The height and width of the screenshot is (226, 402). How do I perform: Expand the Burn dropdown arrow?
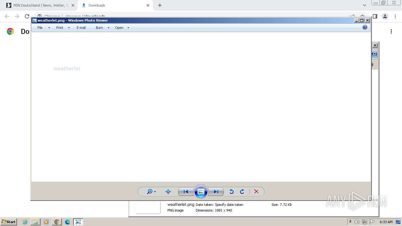tap(108, 28)
